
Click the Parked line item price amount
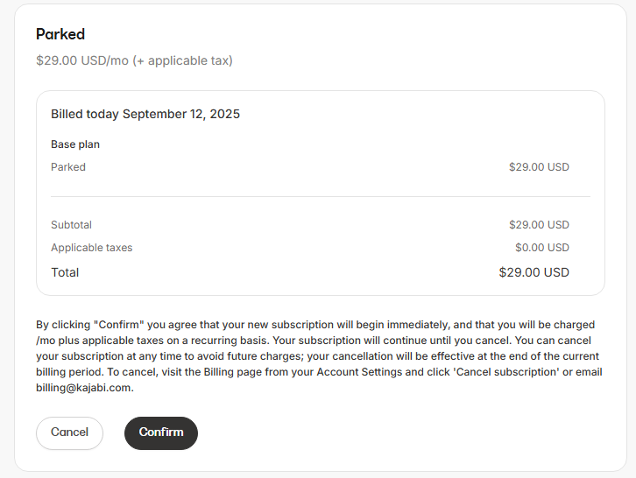[x=539, y=167]
